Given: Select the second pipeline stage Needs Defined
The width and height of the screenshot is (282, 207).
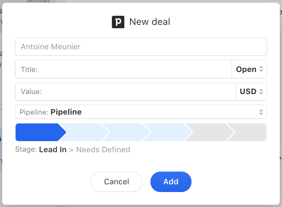Looking at the screenshot, I should point(83,132).
